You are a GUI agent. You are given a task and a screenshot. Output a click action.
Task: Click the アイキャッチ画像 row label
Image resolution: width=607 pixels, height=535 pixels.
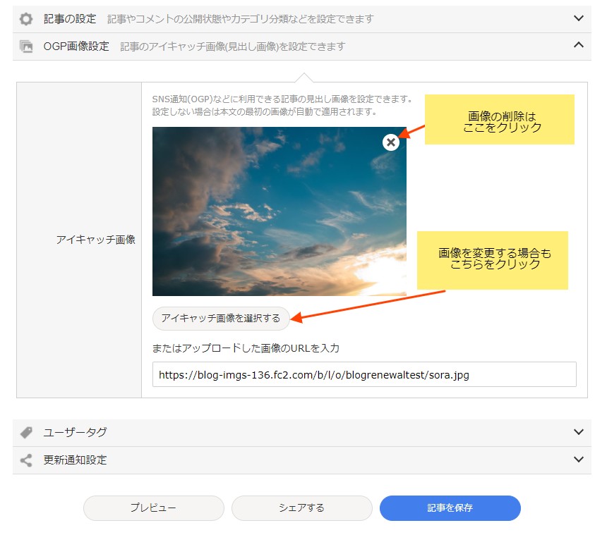pyautogui.click(x=95, y=240)
